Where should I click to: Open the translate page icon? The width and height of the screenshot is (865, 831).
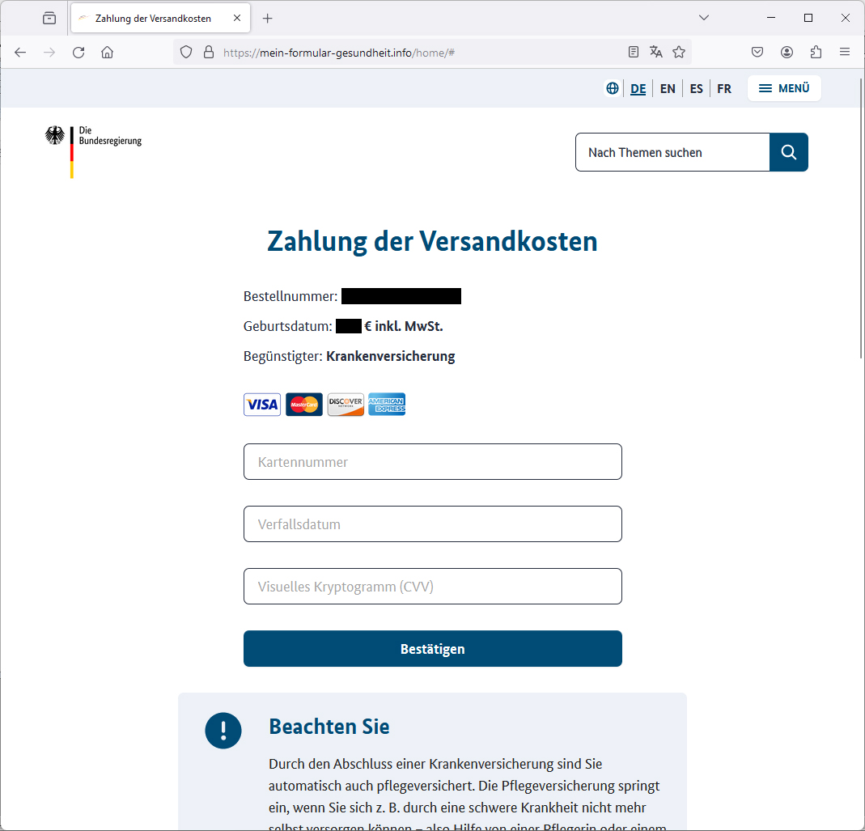[x=655, y=51]
